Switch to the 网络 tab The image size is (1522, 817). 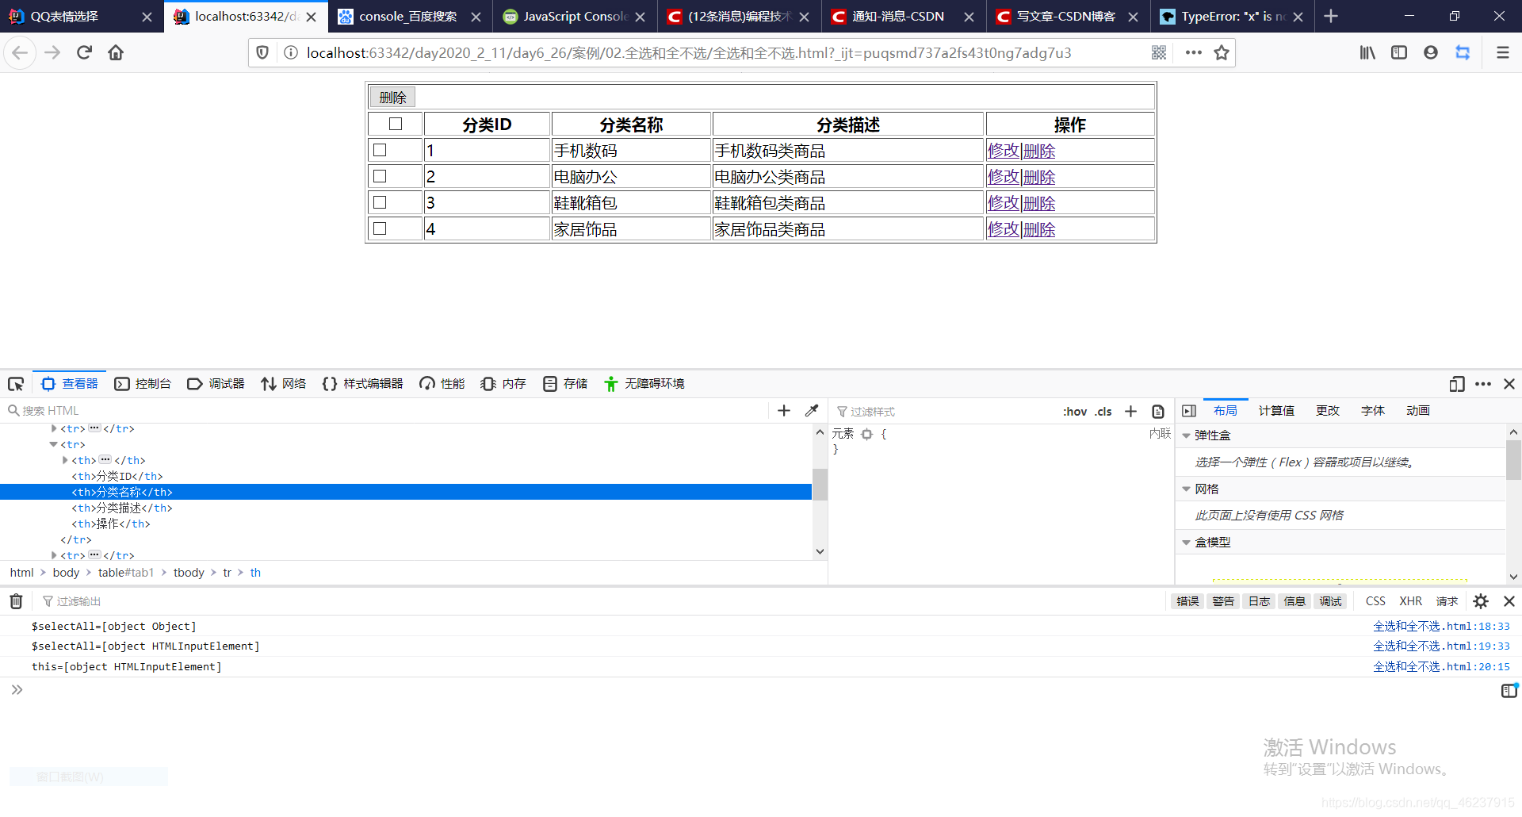(x=283, y=384)
